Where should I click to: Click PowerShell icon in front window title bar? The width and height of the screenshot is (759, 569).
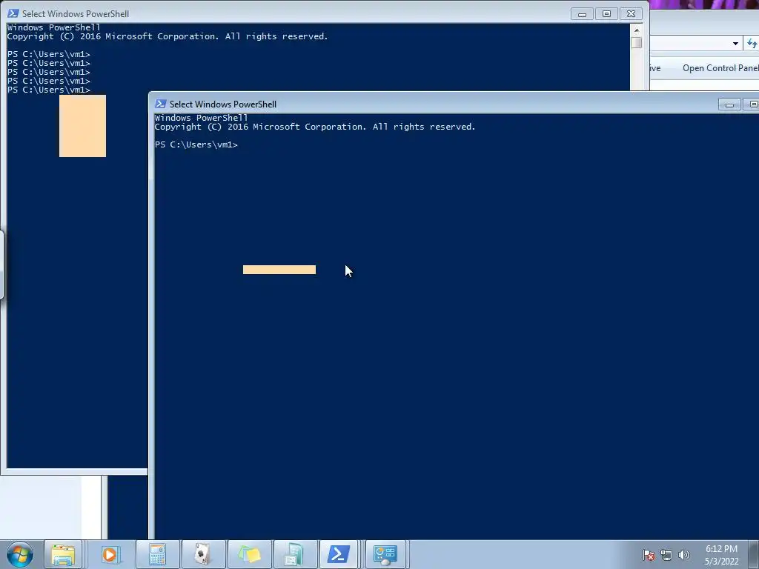pyautogui.click(x=160, y=104)
